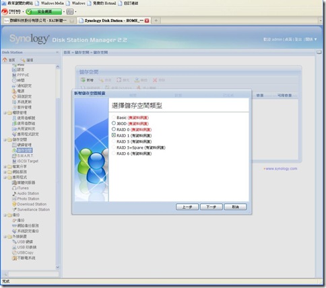The width and height of the screenshot is (326, 288).
Task: Expand the 網路服務 folder node
Action: [x=5, y=172]
